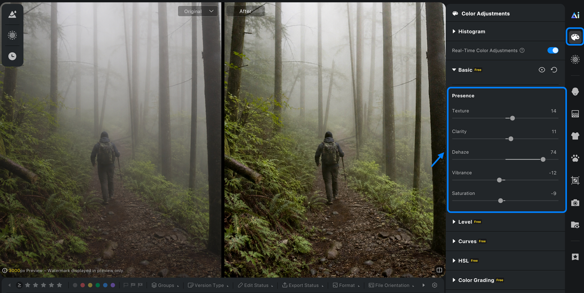This screenshot has height=293, width=584.
Task: Open the Format filter dropdown
Action: point(346,285)
